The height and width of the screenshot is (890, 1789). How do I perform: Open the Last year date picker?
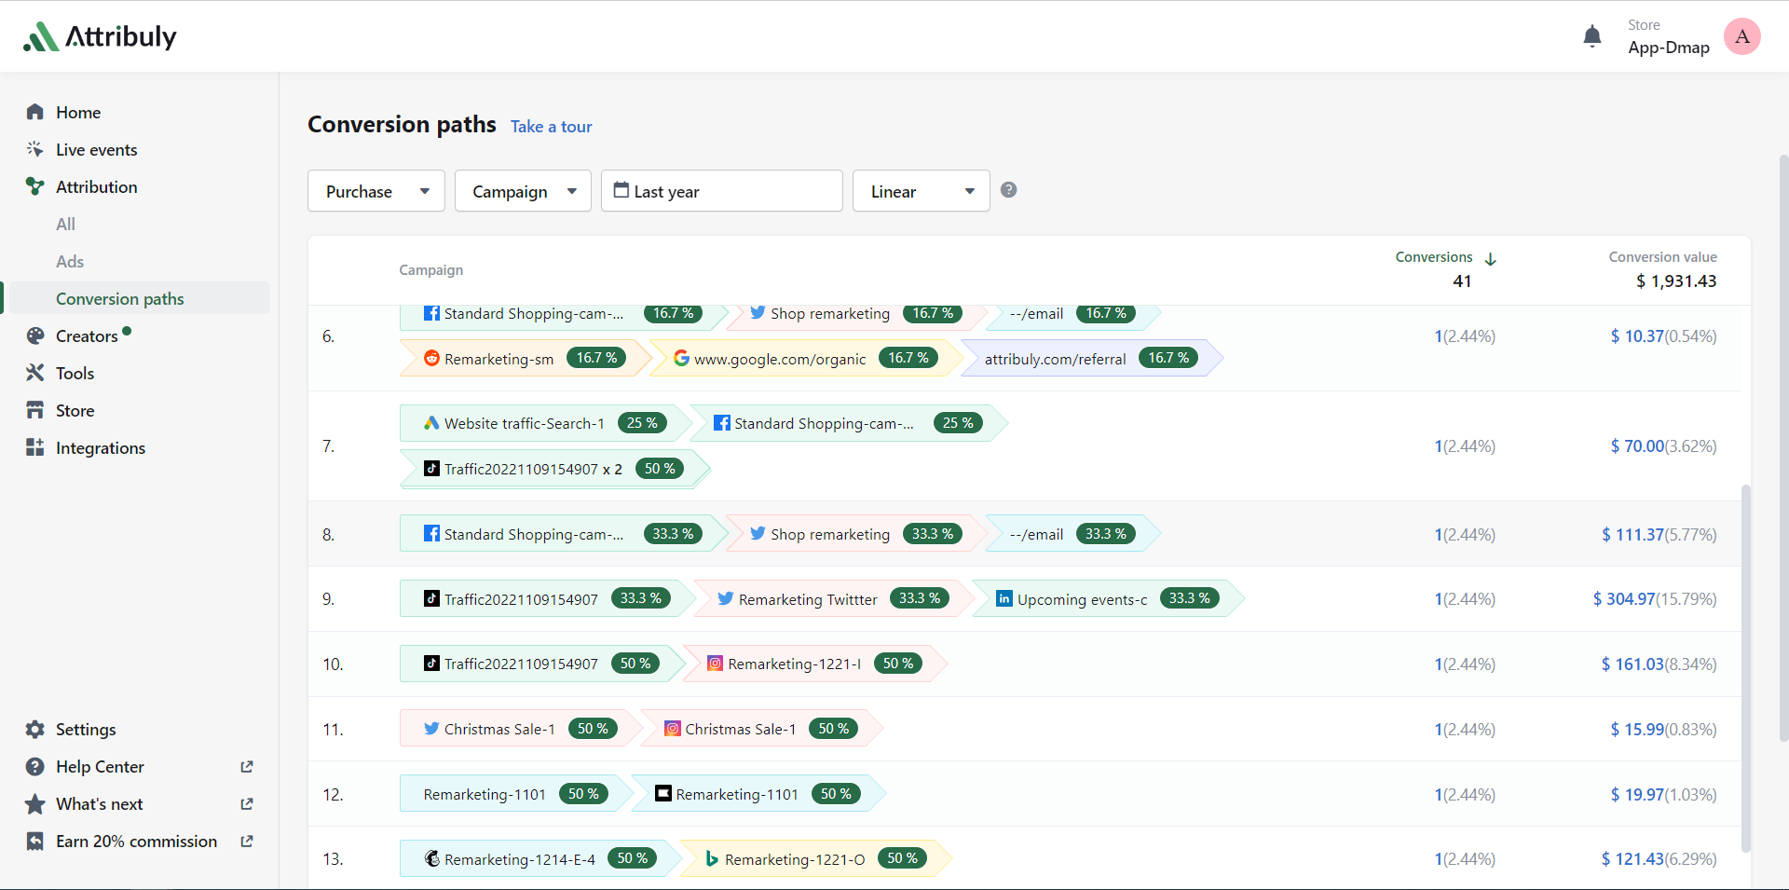click(x=721, y=191)
